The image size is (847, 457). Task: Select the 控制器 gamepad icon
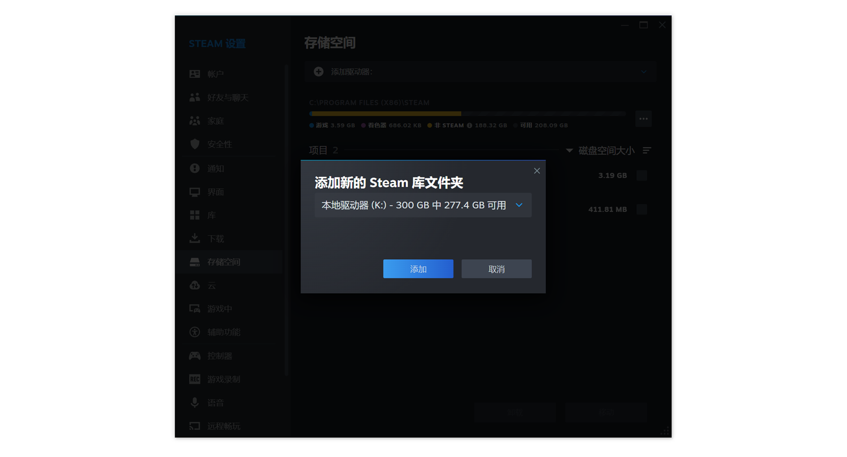coord(195,356)
